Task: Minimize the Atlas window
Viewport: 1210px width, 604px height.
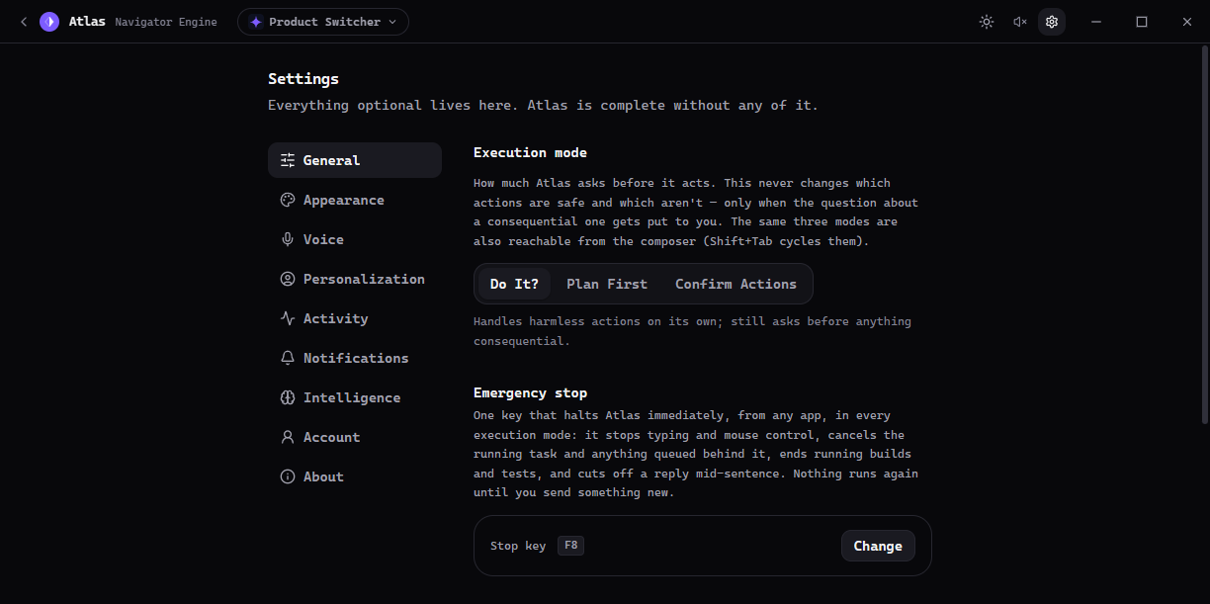Action: tap(1096, 22)
